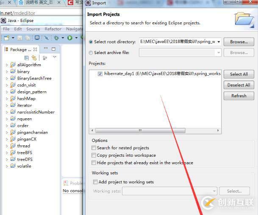Open the dropdown arrow next to New icon
The image size is (258, 215).
coord(13,38)
